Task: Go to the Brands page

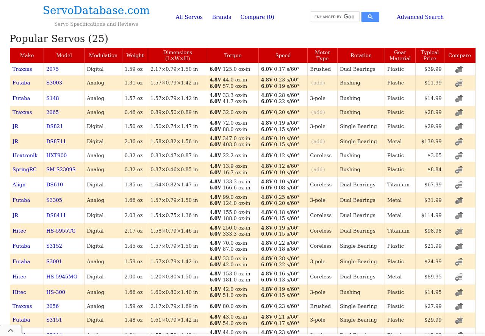Action: click(221, 17)
